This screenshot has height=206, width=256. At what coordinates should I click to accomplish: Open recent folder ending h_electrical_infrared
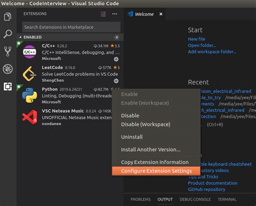(x=223, y=110)
